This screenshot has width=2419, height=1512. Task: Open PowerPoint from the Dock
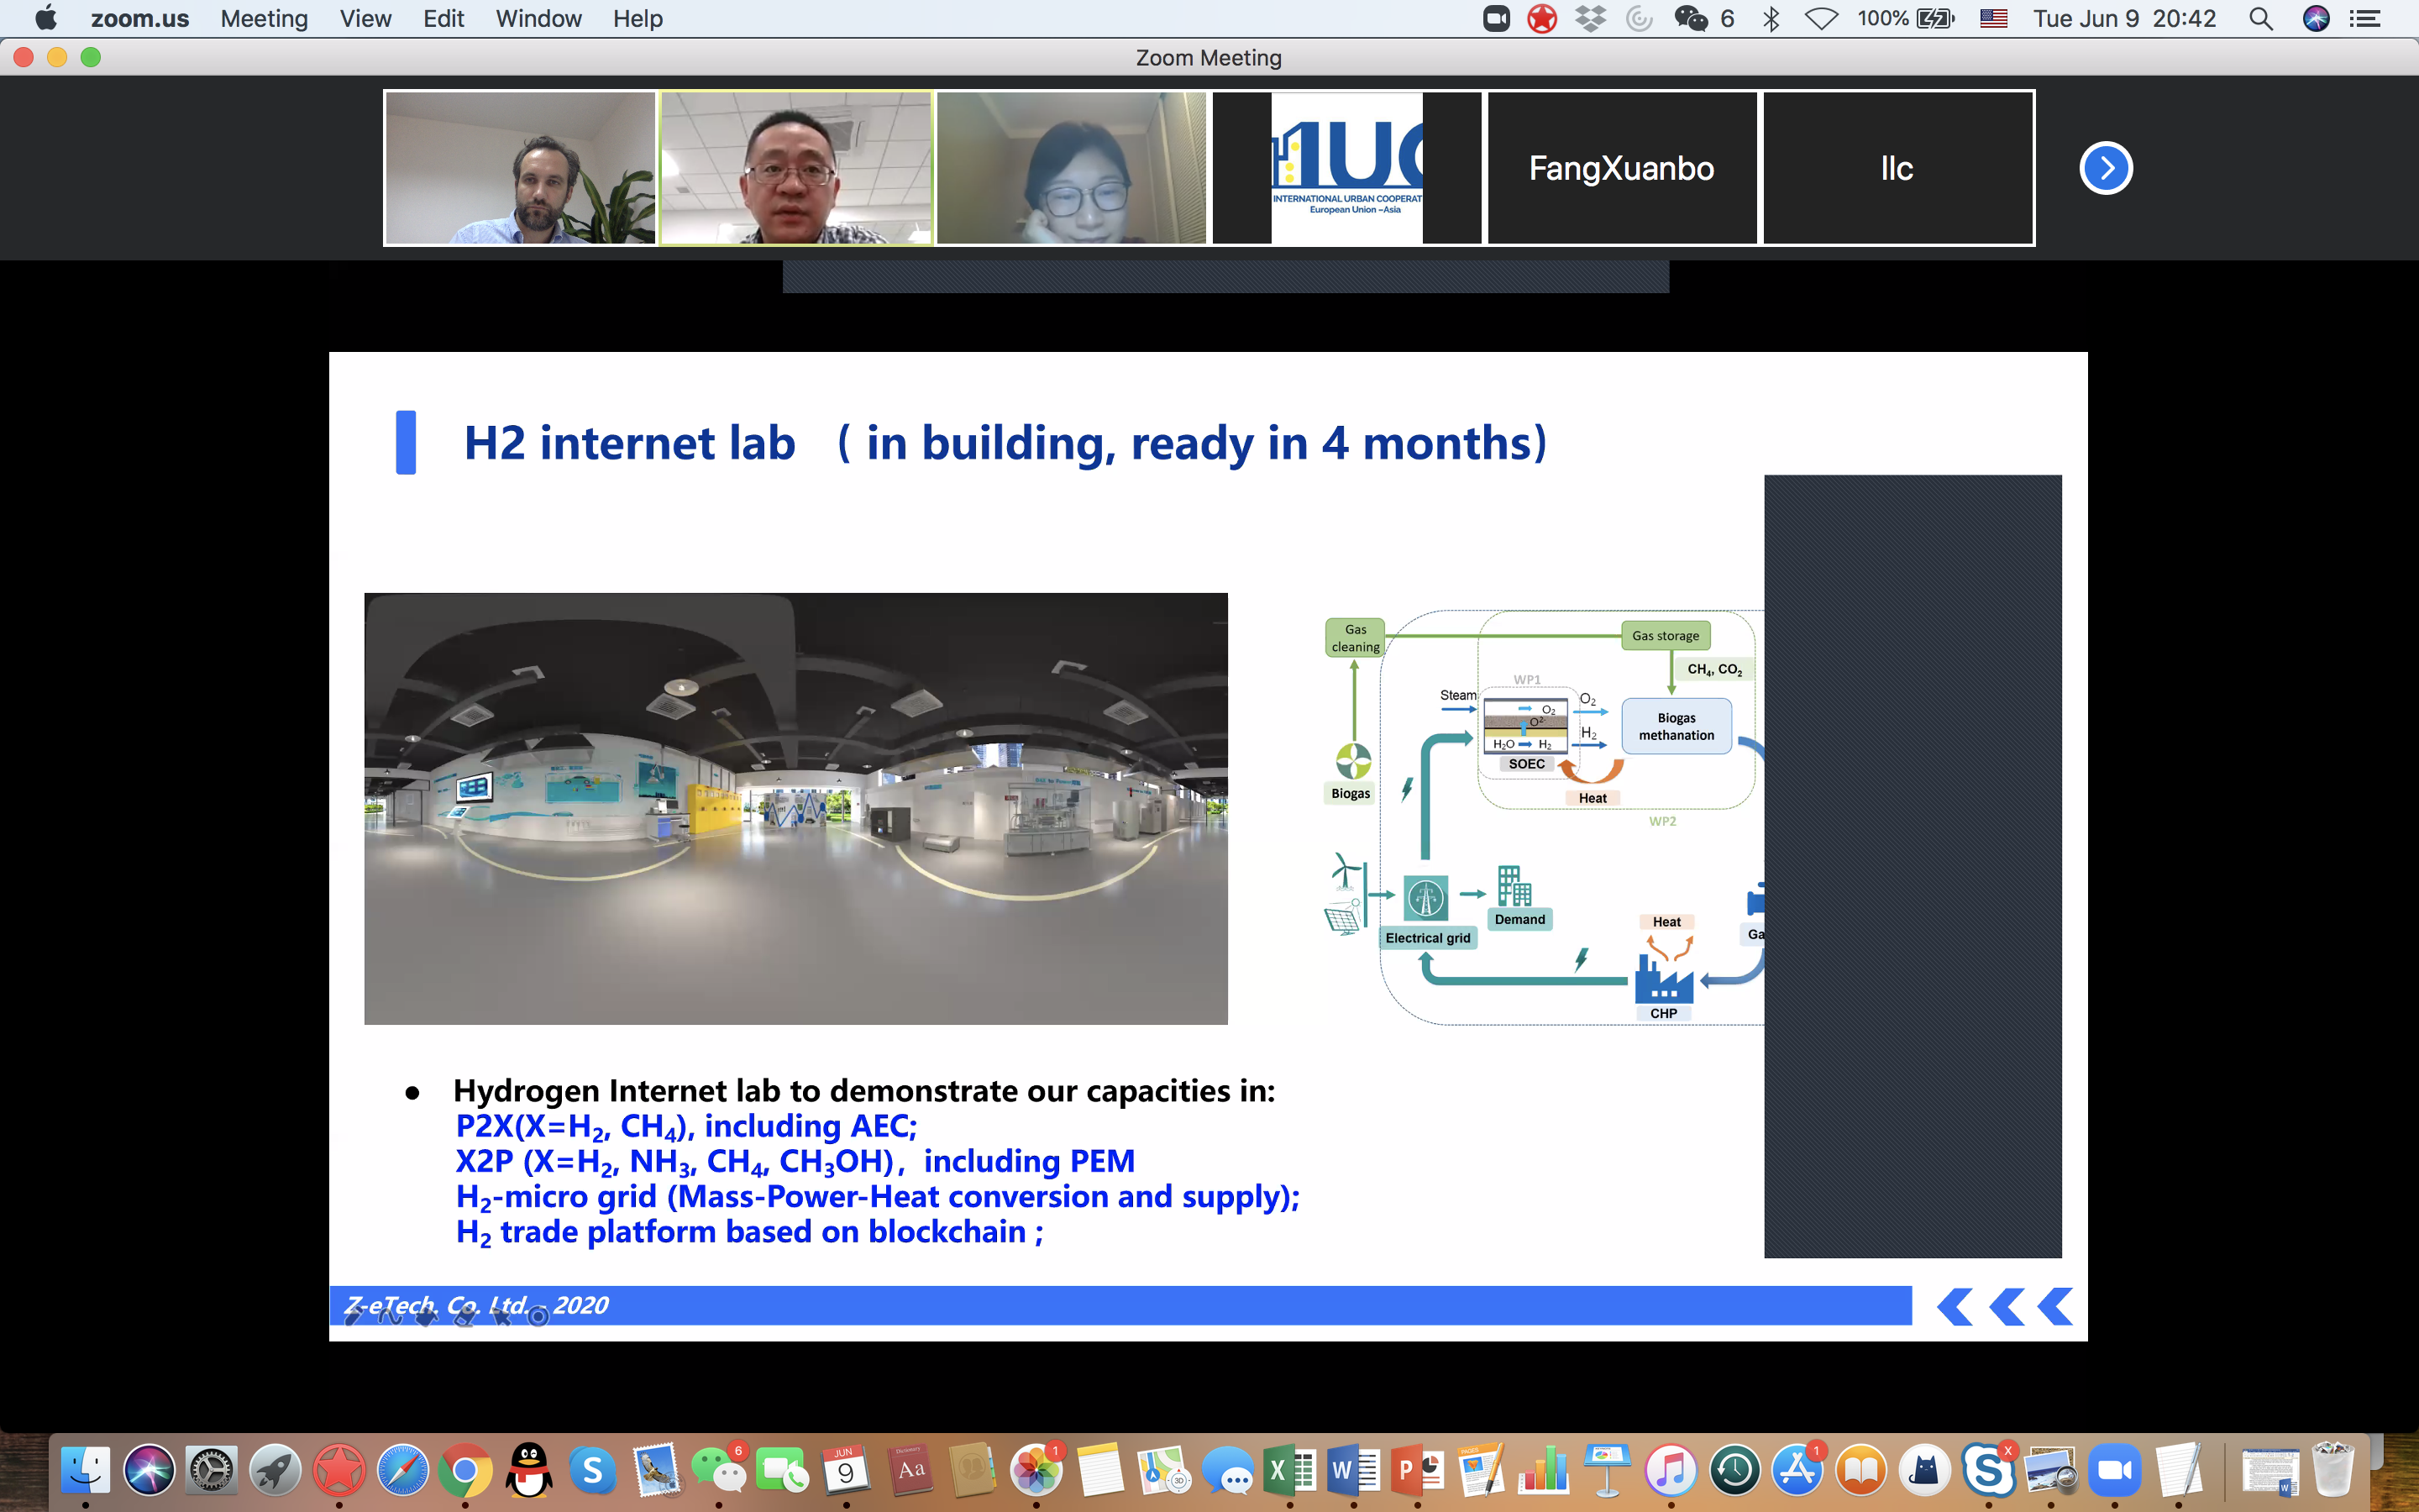coord(1418,1470)
